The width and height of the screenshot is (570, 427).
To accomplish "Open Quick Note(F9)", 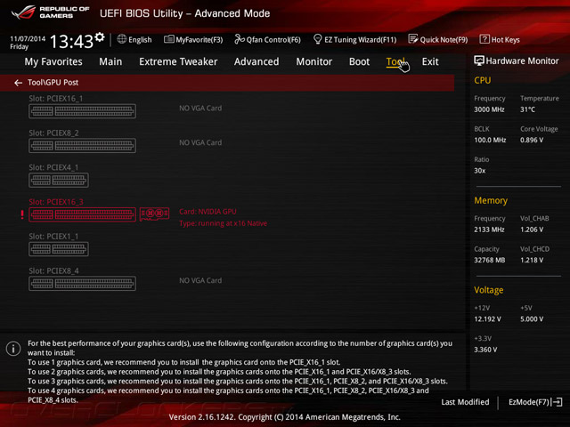I will click(438, 39).
